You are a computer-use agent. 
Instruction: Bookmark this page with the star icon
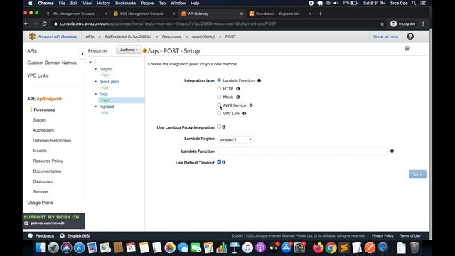pos(382,23)
